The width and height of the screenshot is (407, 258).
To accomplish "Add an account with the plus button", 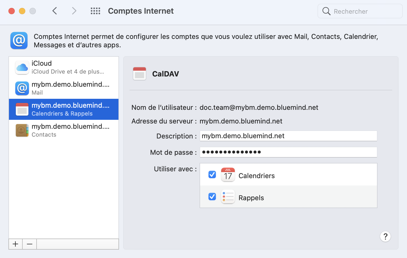I will pyautogui.click(x=16, y=244).
